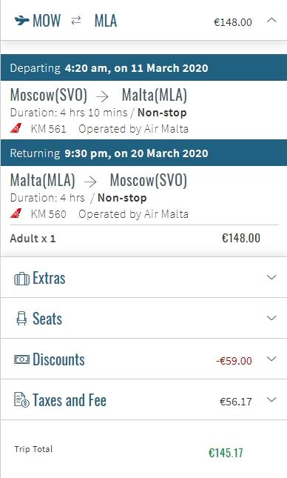Expand the Extras section chevron
The width and height of the screenshot is (287, 478).
click(271, 277)
